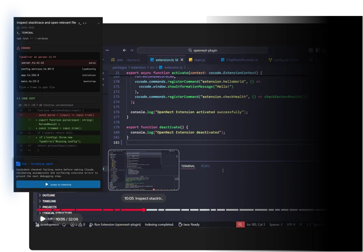Click added diff line 'export function parse(input: string)'
This screenshot has width=363, height=252.
[x=58, y=122]
